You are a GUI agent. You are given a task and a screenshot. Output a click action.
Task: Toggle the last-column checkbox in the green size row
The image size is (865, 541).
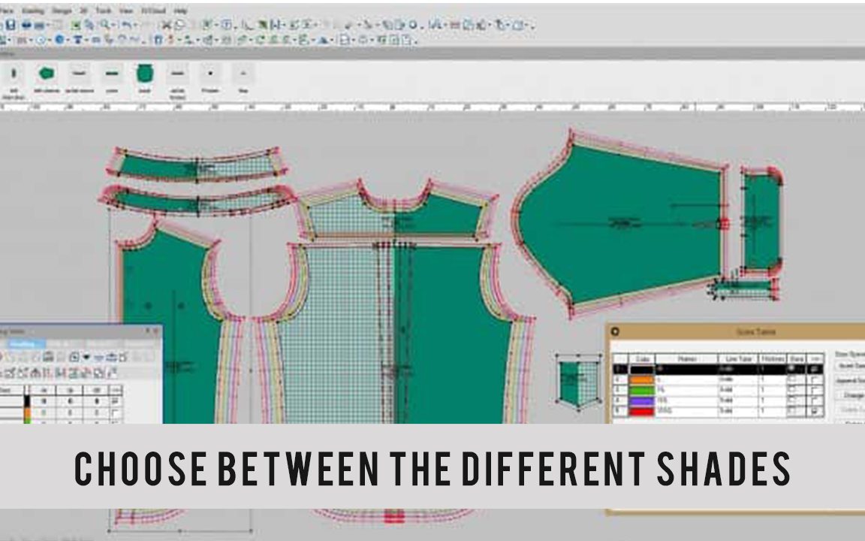point(815,390)
